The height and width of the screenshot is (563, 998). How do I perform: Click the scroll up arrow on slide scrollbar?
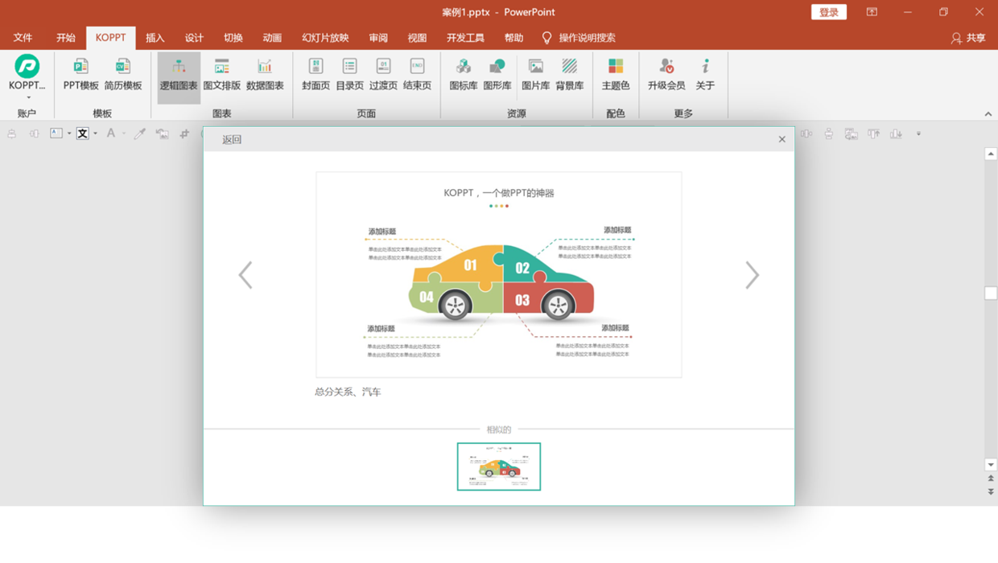pyautogui.click(x=991, y=154)
